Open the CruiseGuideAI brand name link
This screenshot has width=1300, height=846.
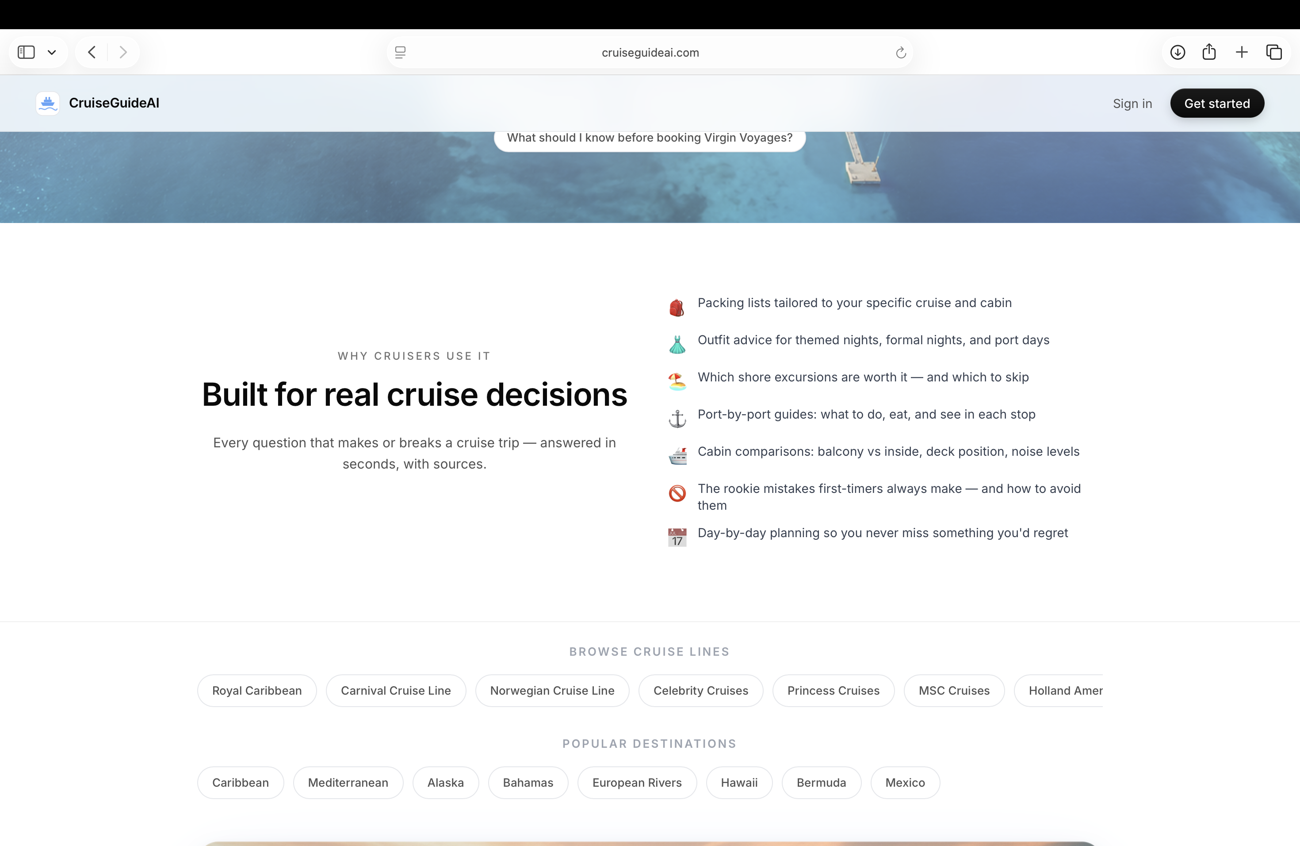pyautogui.click(x=114, y=103)
